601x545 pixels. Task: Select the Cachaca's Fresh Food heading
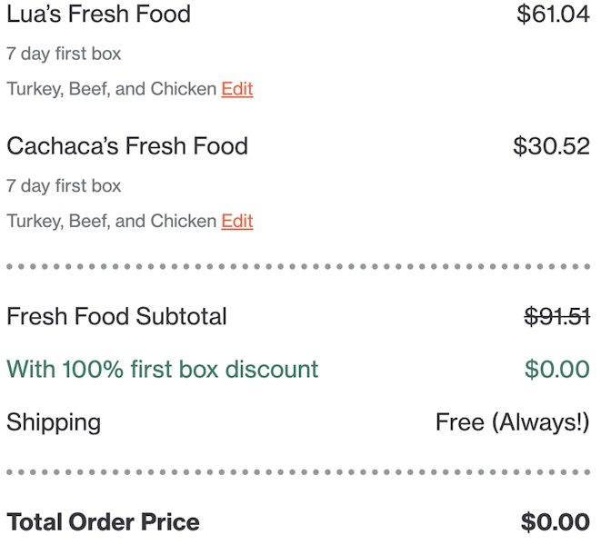(126, 146)
